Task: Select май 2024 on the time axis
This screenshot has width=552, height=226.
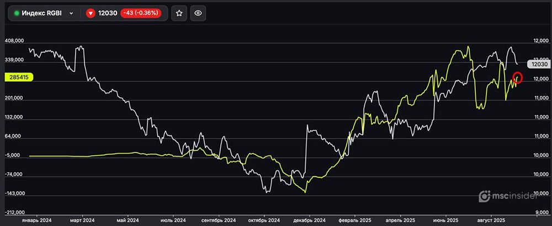Action: (128, 220)
